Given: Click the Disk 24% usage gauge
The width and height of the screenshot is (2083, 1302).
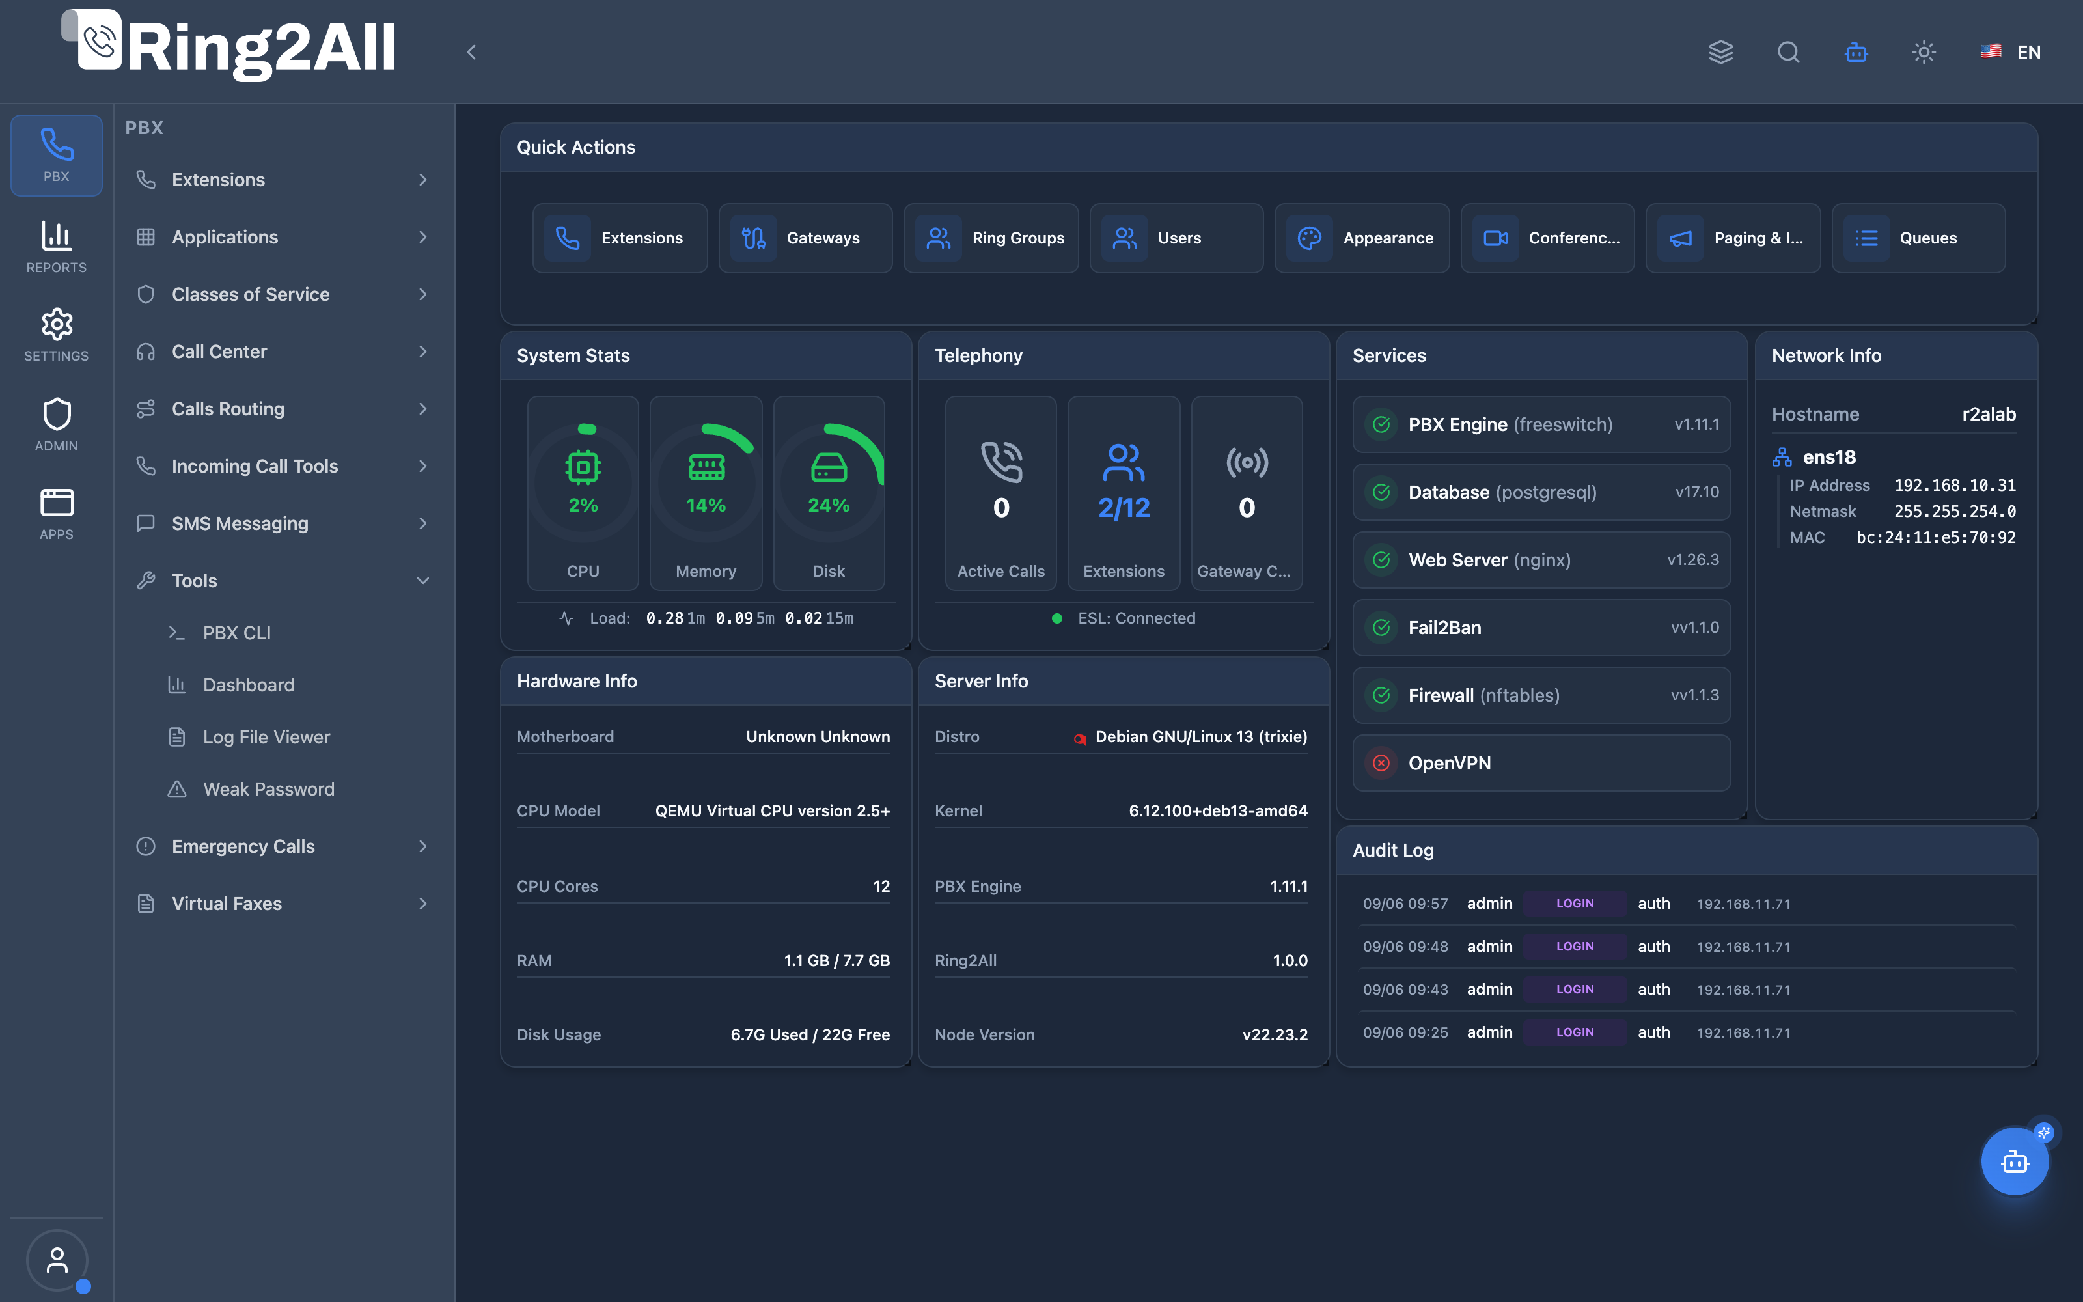Looking at the screenshot, I should pyautogui.click(x=829, y=493).
